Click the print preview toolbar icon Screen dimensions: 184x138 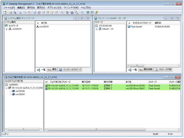click(x=15, y=13)
